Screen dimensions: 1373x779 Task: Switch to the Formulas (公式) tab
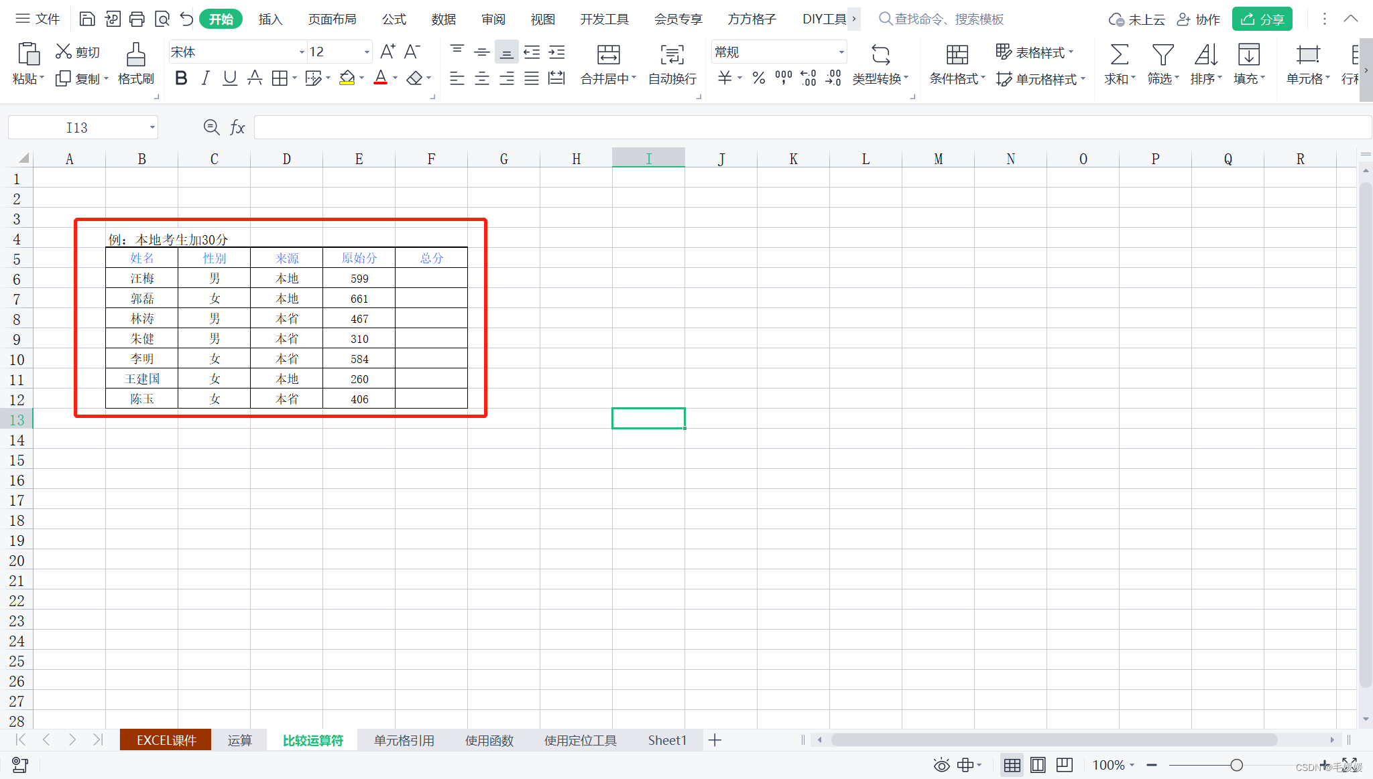coord(394,19)
